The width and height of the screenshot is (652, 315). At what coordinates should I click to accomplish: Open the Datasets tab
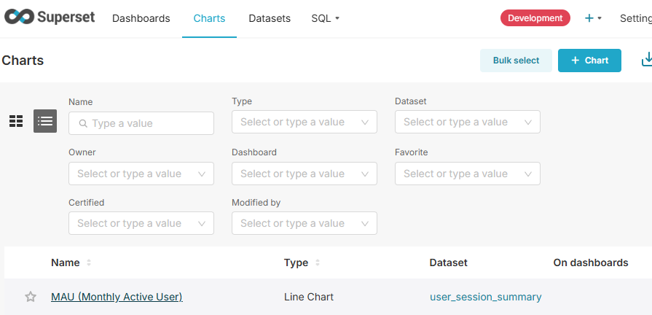pyautogui.click(x=270, y=18)
